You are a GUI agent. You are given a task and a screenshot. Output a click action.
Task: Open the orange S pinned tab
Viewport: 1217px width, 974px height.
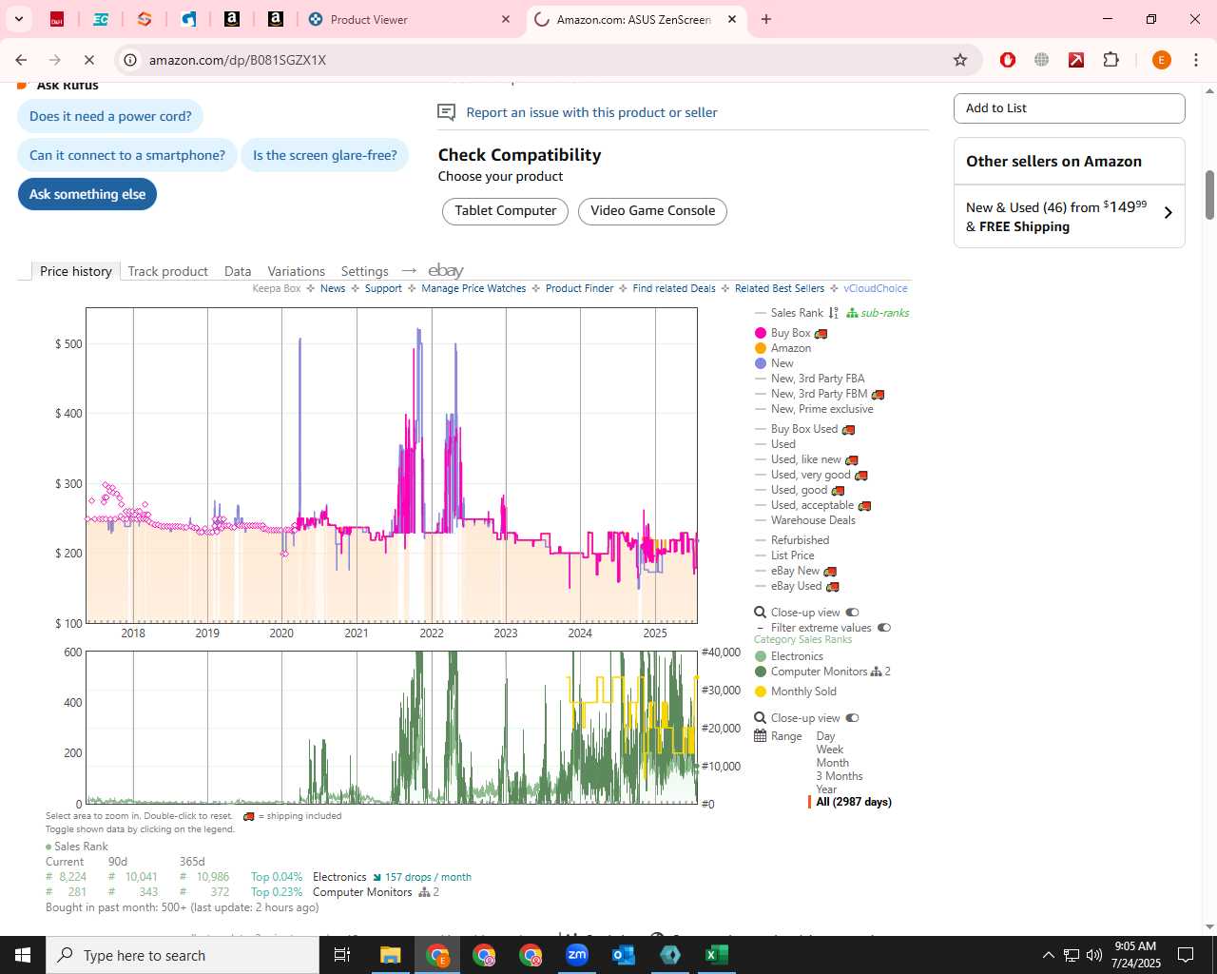pos(145,19)
